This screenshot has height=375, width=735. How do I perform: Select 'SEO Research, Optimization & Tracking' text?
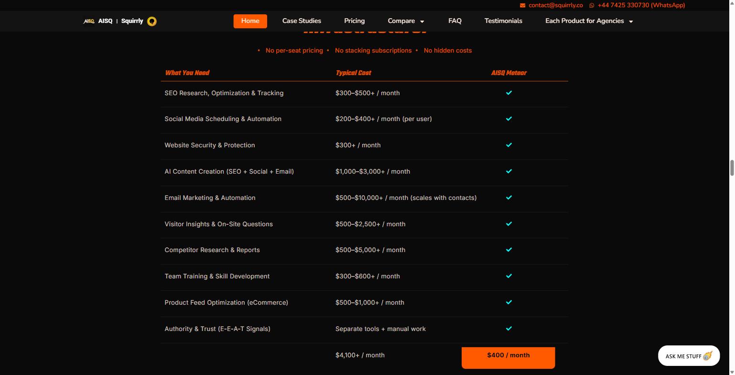tap(224, 93)
